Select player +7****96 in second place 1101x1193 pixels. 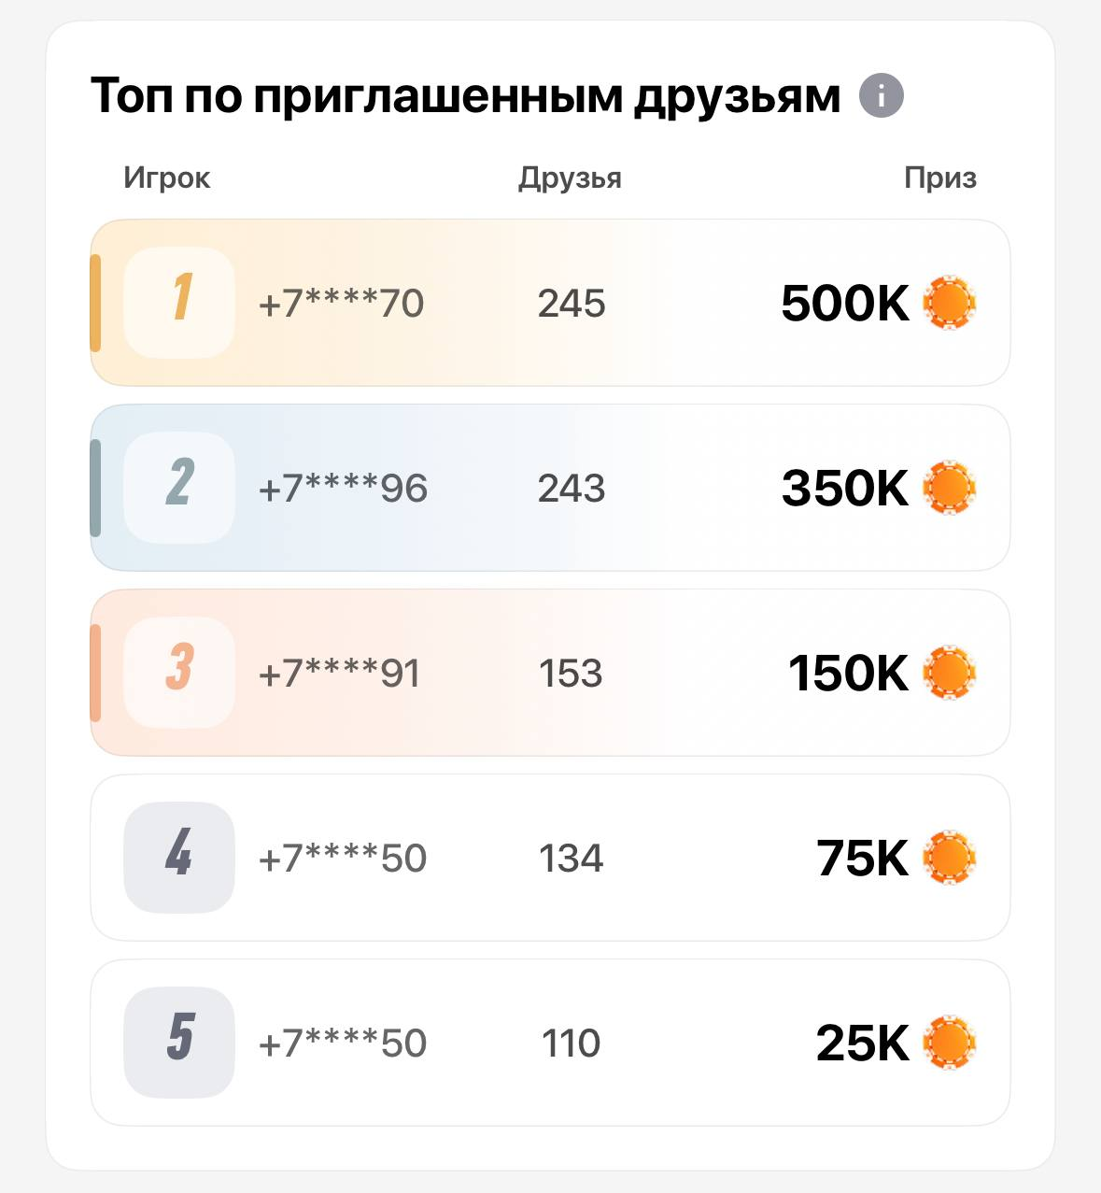(x=343, y=489)
